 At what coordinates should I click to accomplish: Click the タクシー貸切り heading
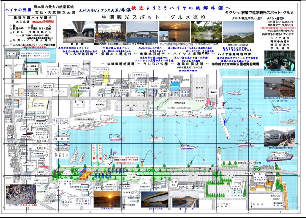coord(275,18)
